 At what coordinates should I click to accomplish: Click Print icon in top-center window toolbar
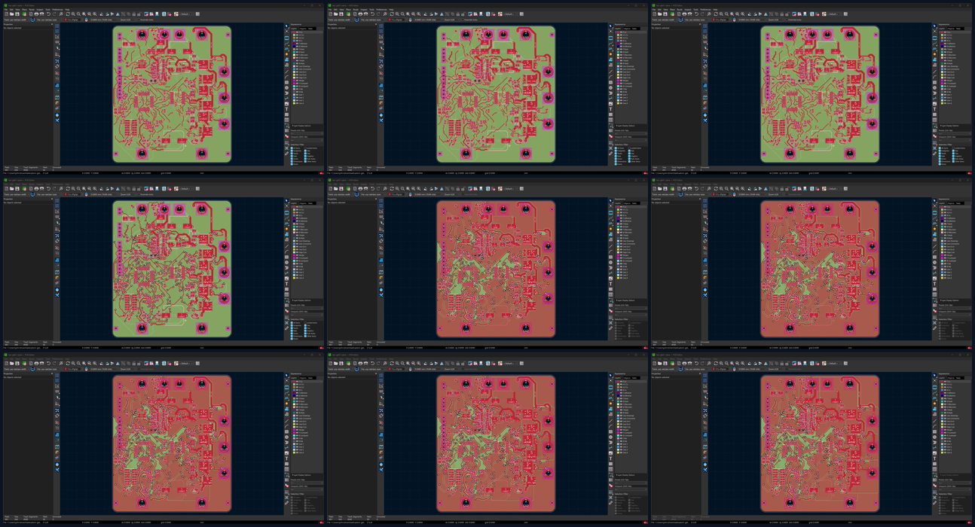360,14
